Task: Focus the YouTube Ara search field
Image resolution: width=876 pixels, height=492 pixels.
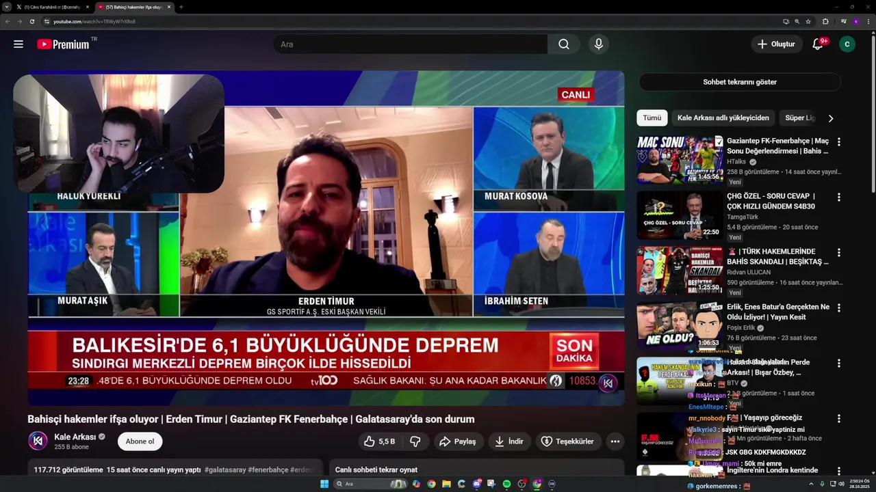Action: click(411, 44)
